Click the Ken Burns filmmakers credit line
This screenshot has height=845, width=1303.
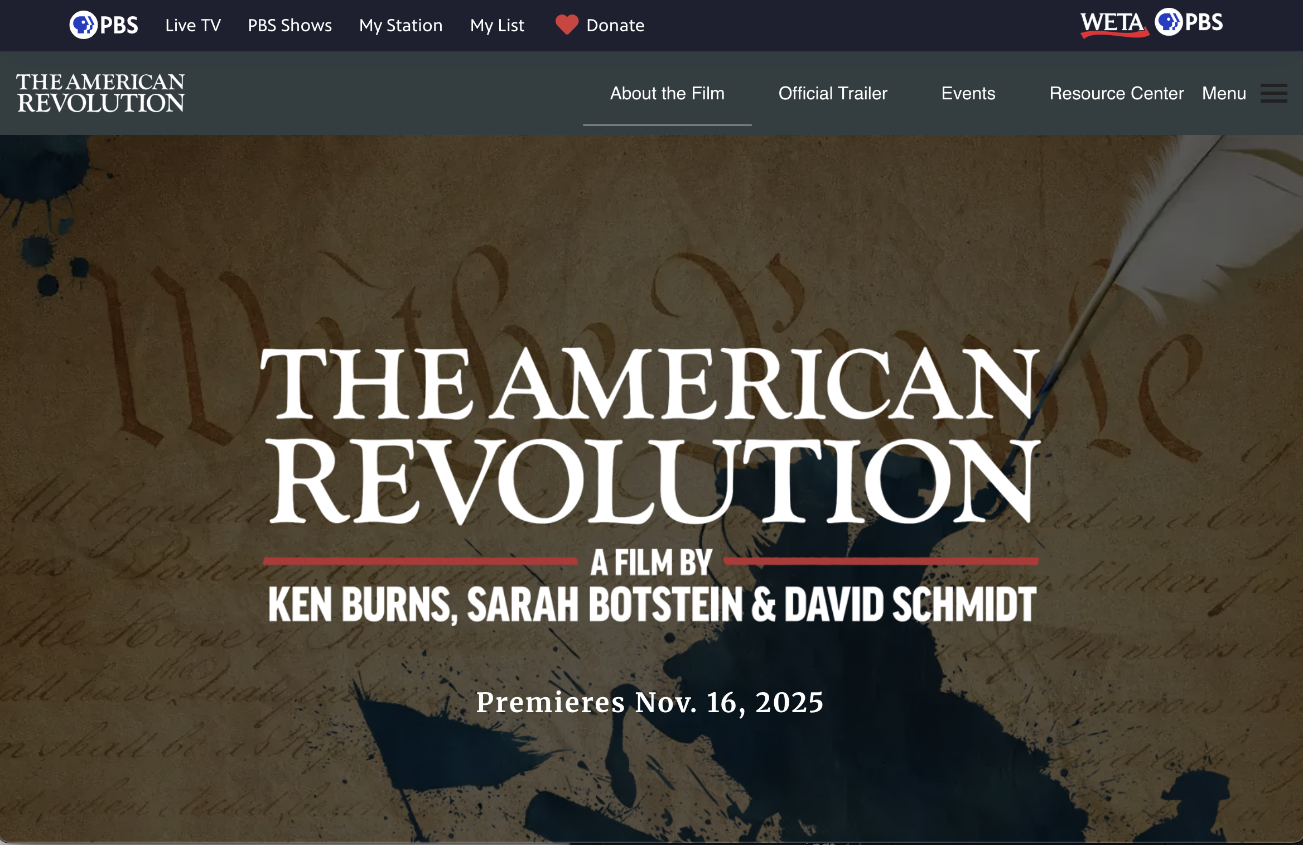click(x=651, y=605)
